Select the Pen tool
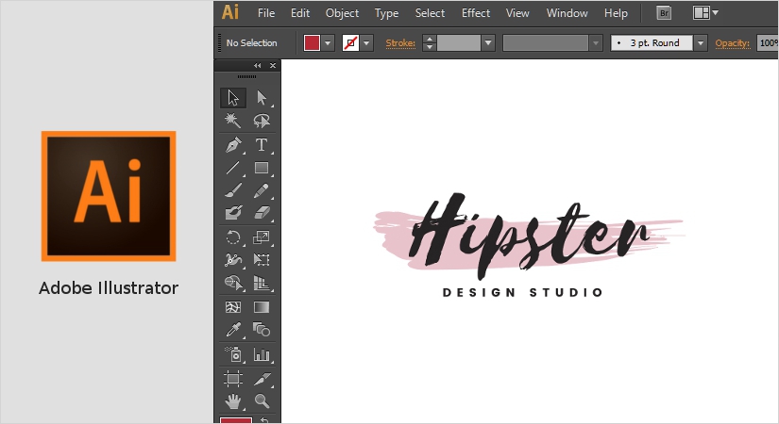 (x=233, y=145)
